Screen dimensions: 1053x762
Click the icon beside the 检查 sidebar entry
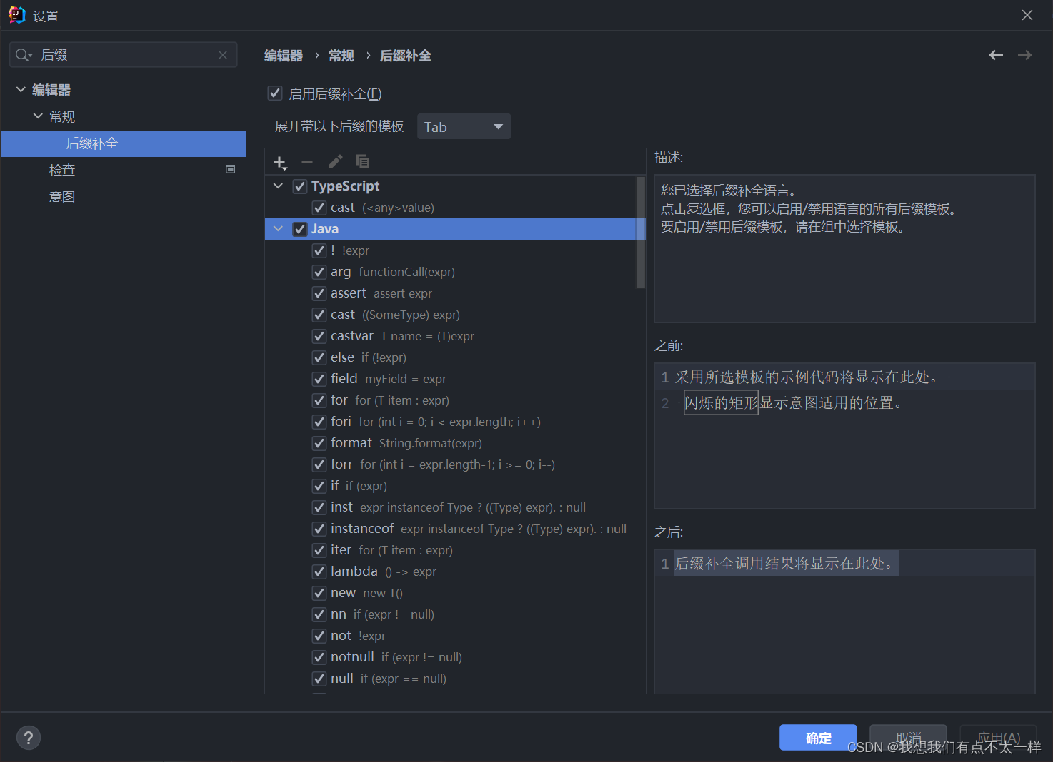click(230, 169)
